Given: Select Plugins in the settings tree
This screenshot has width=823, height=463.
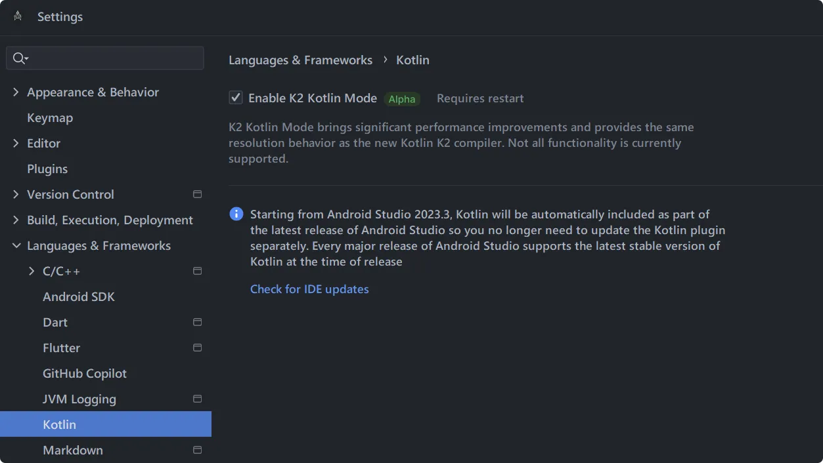Looking at the screenshot, I should 47,169.
